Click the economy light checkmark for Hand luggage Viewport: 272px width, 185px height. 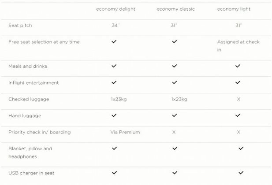(238, 115)
